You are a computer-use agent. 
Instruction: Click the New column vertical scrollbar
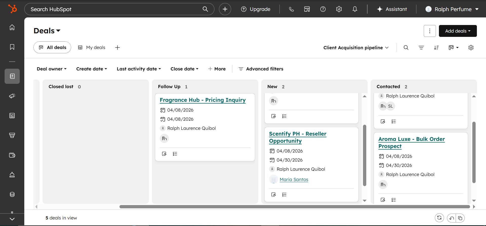click(x=365, y=155)
